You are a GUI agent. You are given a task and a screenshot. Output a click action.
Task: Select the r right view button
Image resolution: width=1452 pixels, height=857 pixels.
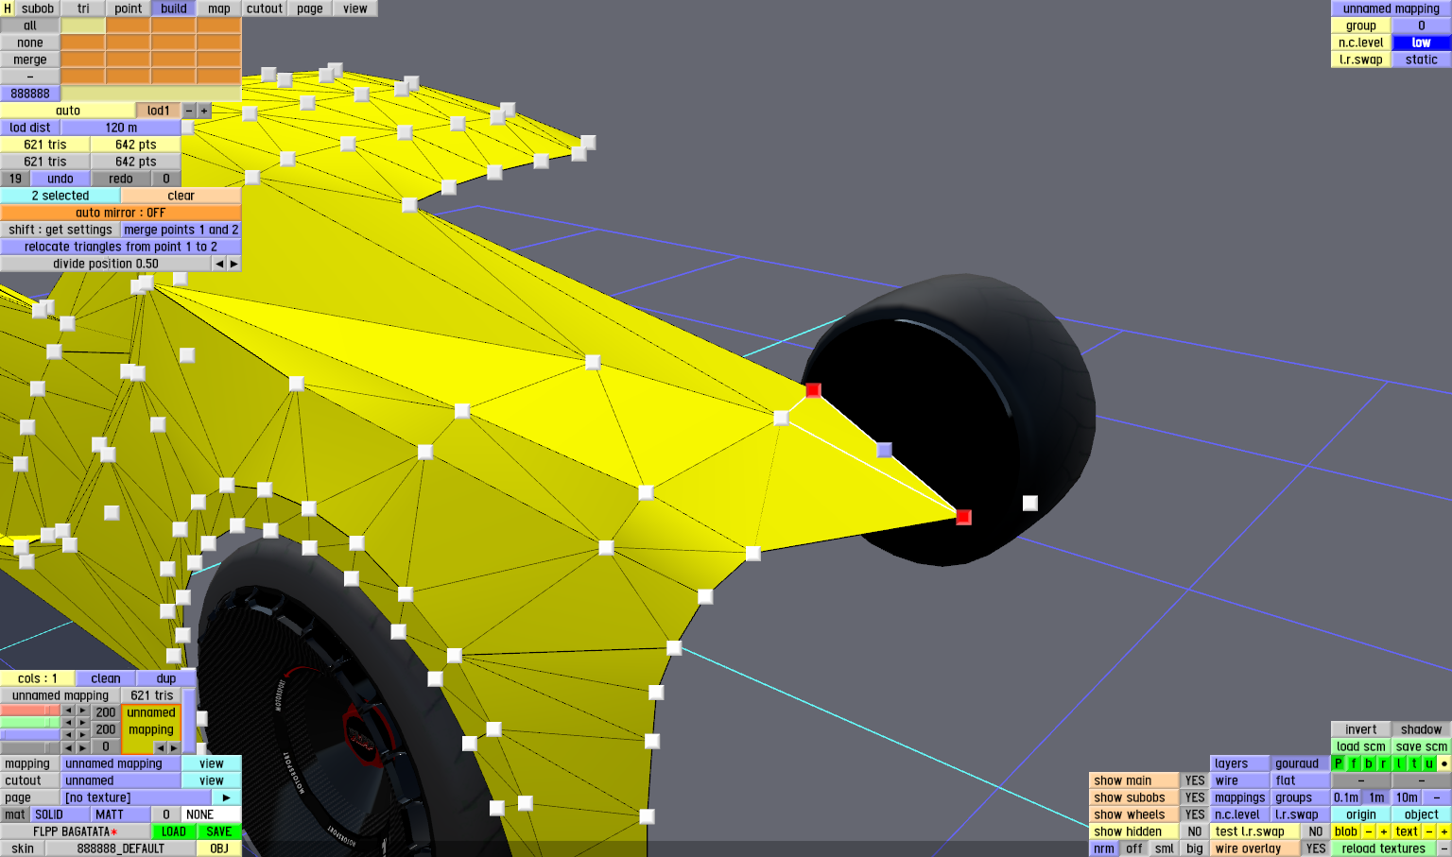(x=1384, y=763)
